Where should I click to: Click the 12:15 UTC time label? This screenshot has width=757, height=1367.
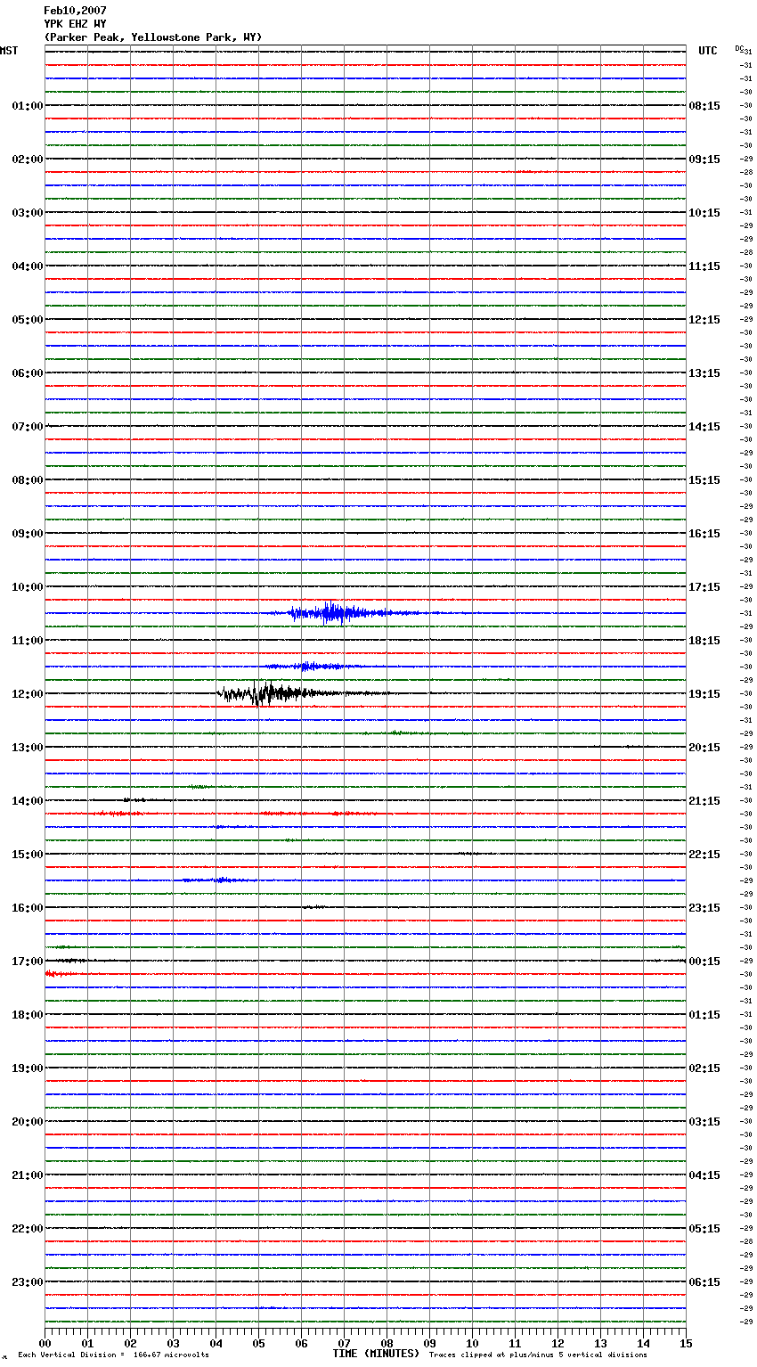click(704, 320)
